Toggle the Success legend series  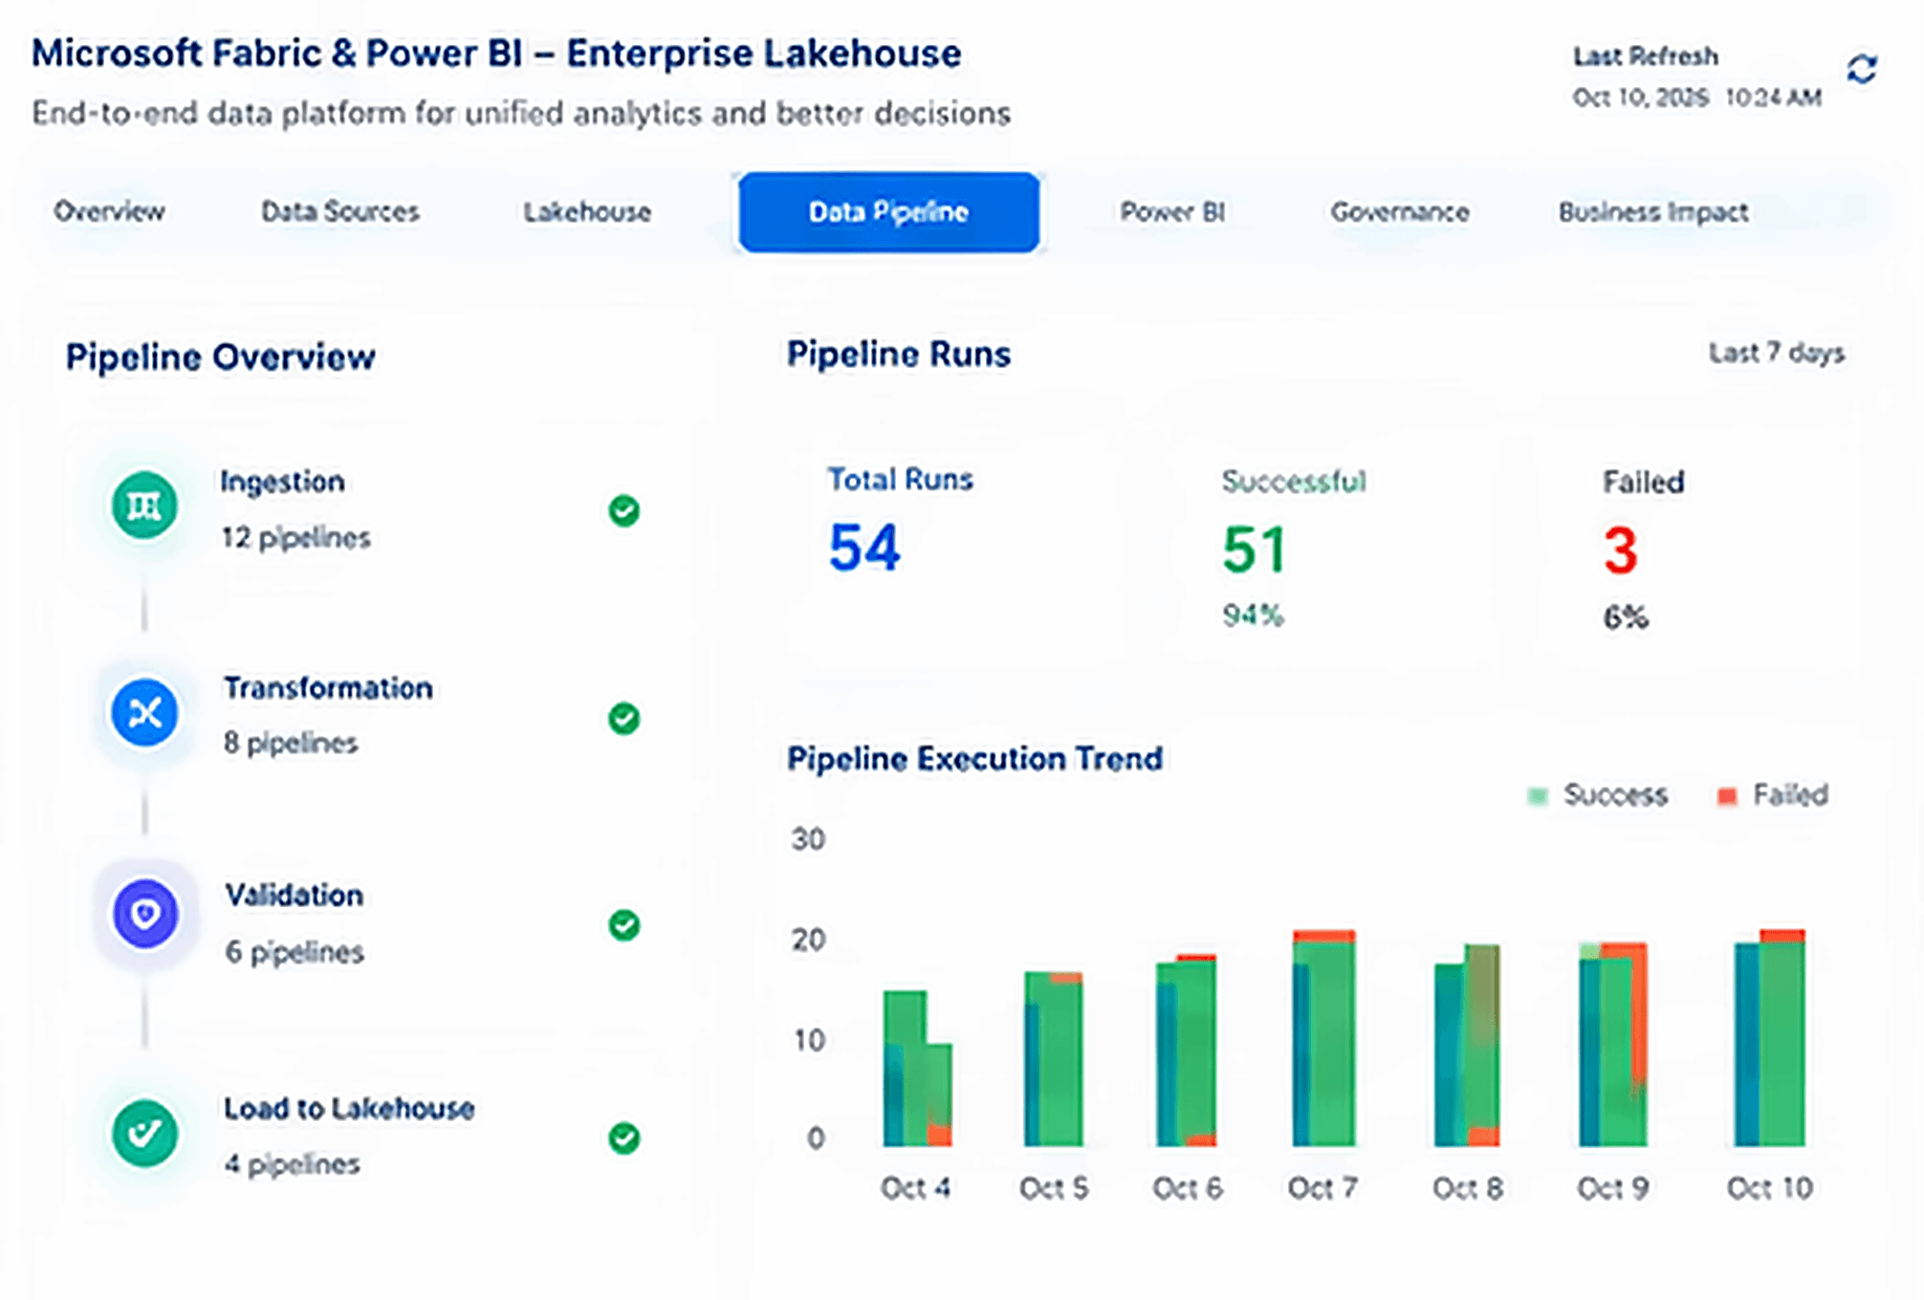[x=1598, y=795]
